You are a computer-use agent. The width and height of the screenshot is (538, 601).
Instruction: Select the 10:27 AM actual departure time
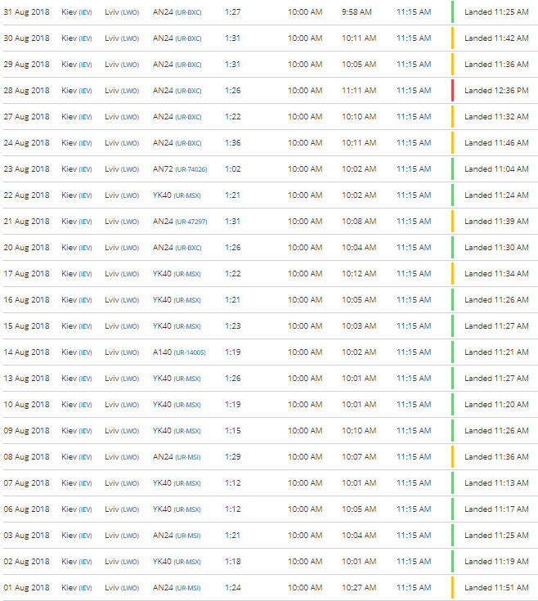pyautogui.click(x=359, y=588)
